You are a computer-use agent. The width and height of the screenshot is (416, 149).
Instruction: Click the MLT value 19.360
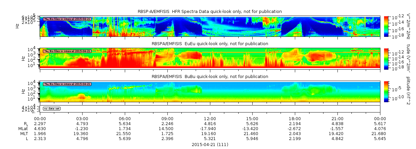point(81,134)
